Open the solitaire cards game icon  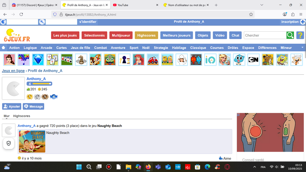coord(67,60)
